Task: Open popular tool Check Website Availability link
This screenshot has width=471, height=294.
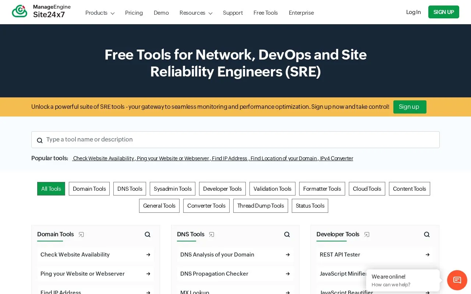Action: (x=104, y=158)
